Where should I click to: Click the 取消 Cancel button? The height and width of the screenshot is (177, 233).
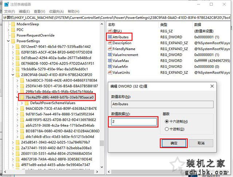pyautogui.click(x=201, y=143)
